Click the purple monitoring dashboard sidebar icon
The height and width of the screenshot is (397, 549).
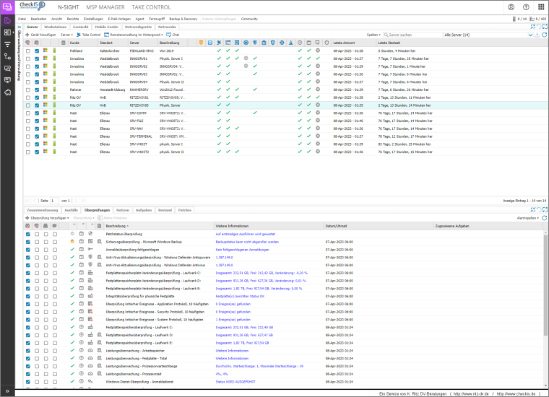pos(7,6)
